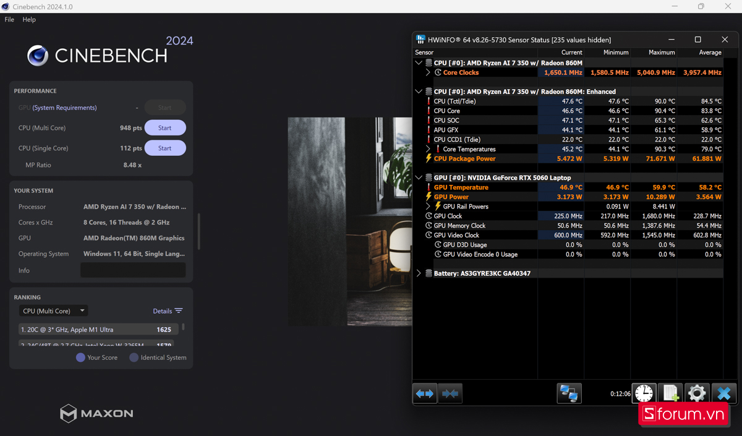
Task: Click the Core Clocks maximum value 5,040.9 MHz
Action: click(655, 72)
